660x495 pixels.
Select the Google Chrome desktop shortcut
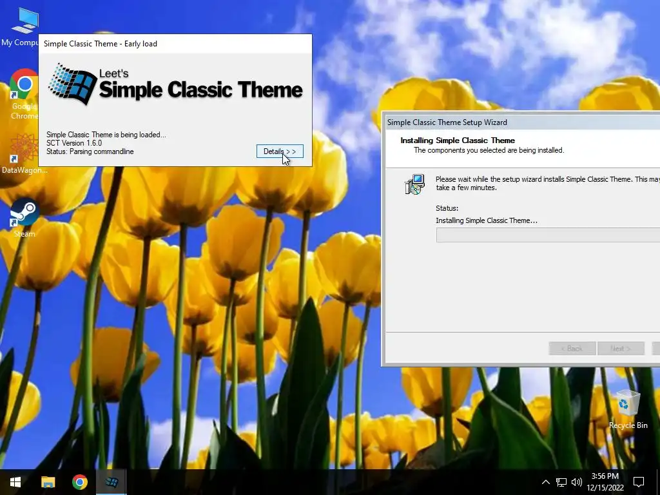coord(23,94)
